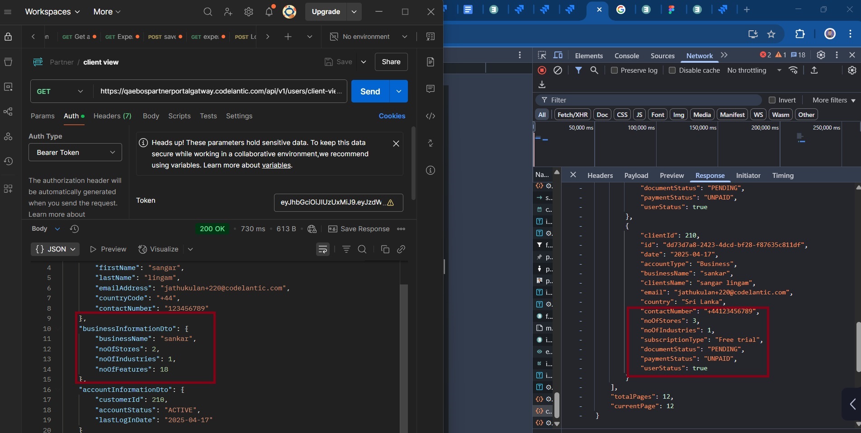Send the GET request
Viewport: 861px width, 433px height.
click(370, 91)
